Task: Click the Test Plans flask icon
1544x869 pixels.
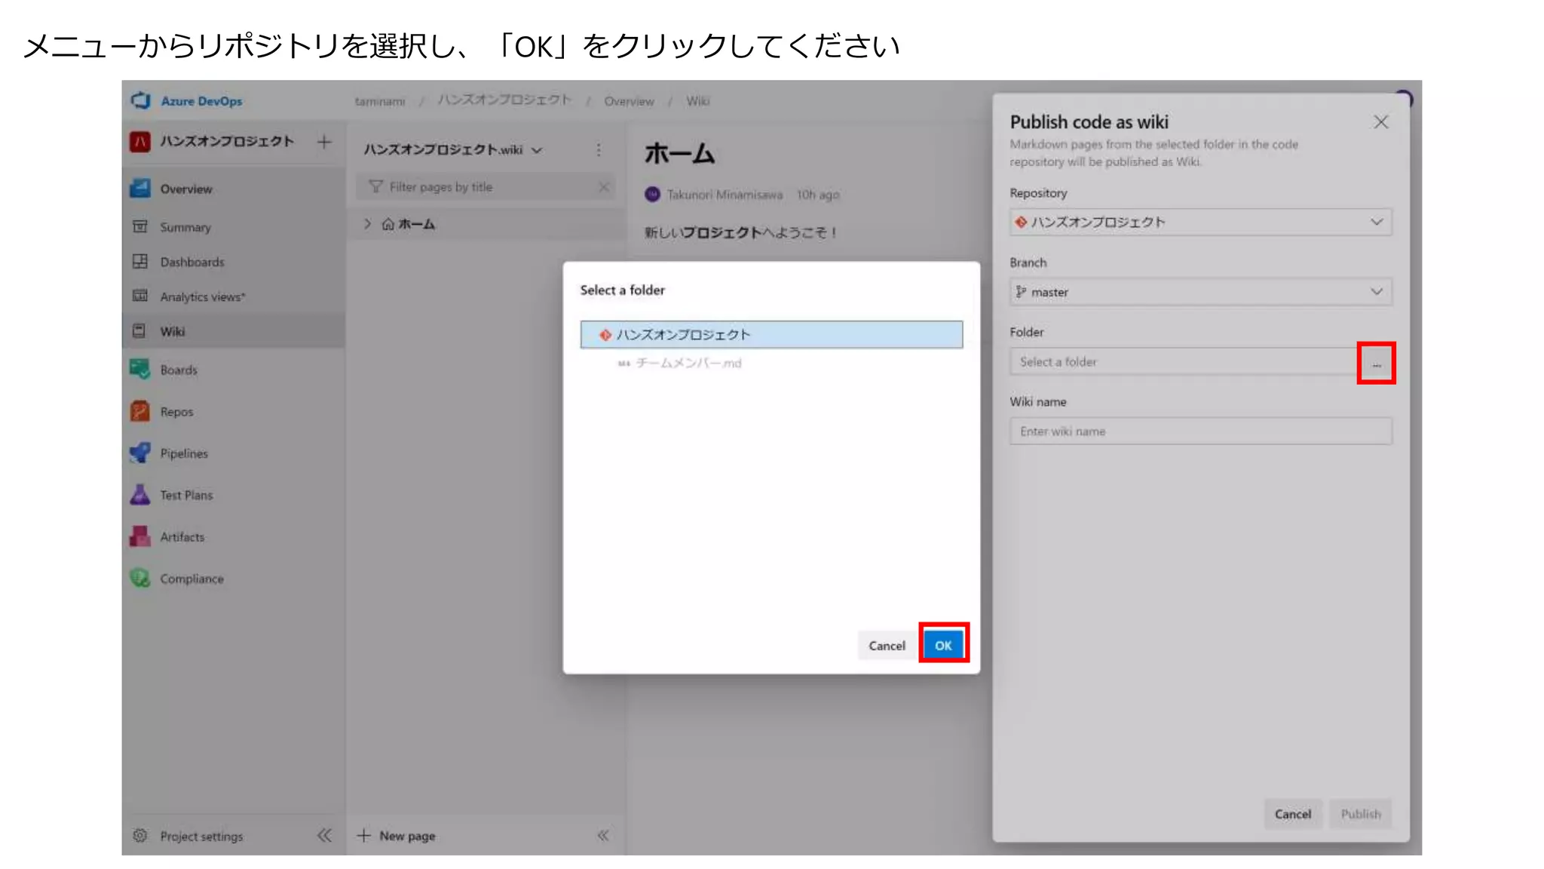Action: 140,495
